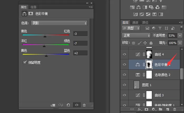
Task: Add a Gradient Map adjustment
Action: (161, 14)
